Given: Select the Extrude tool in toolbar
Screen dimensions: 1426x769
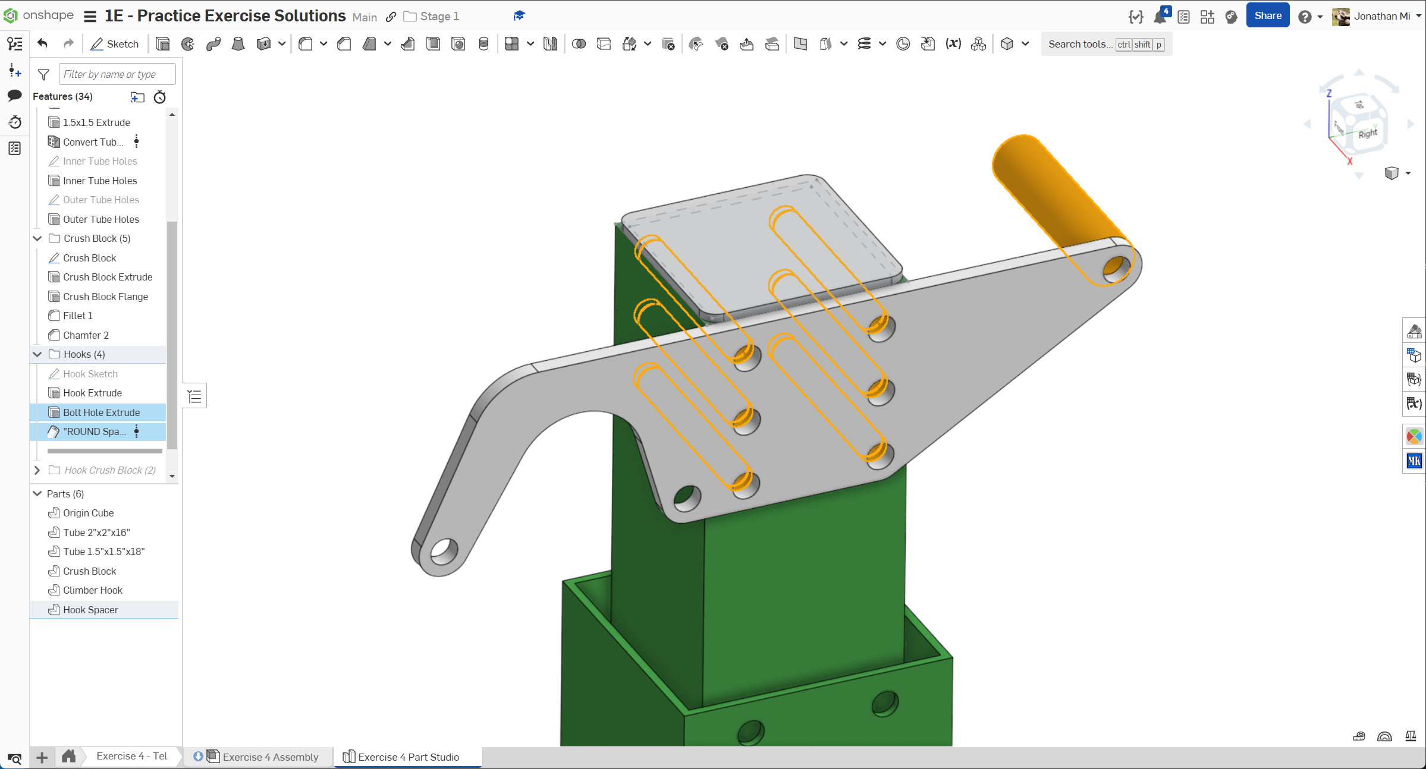Looking at the screenshot, I should tap(162, 44).
